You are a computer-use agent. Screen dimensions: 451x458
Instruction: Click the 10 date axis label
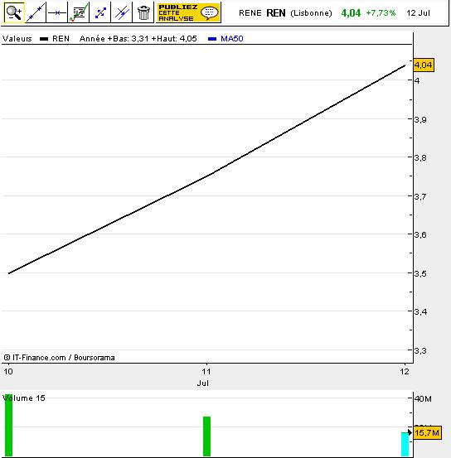click(8, 372)
